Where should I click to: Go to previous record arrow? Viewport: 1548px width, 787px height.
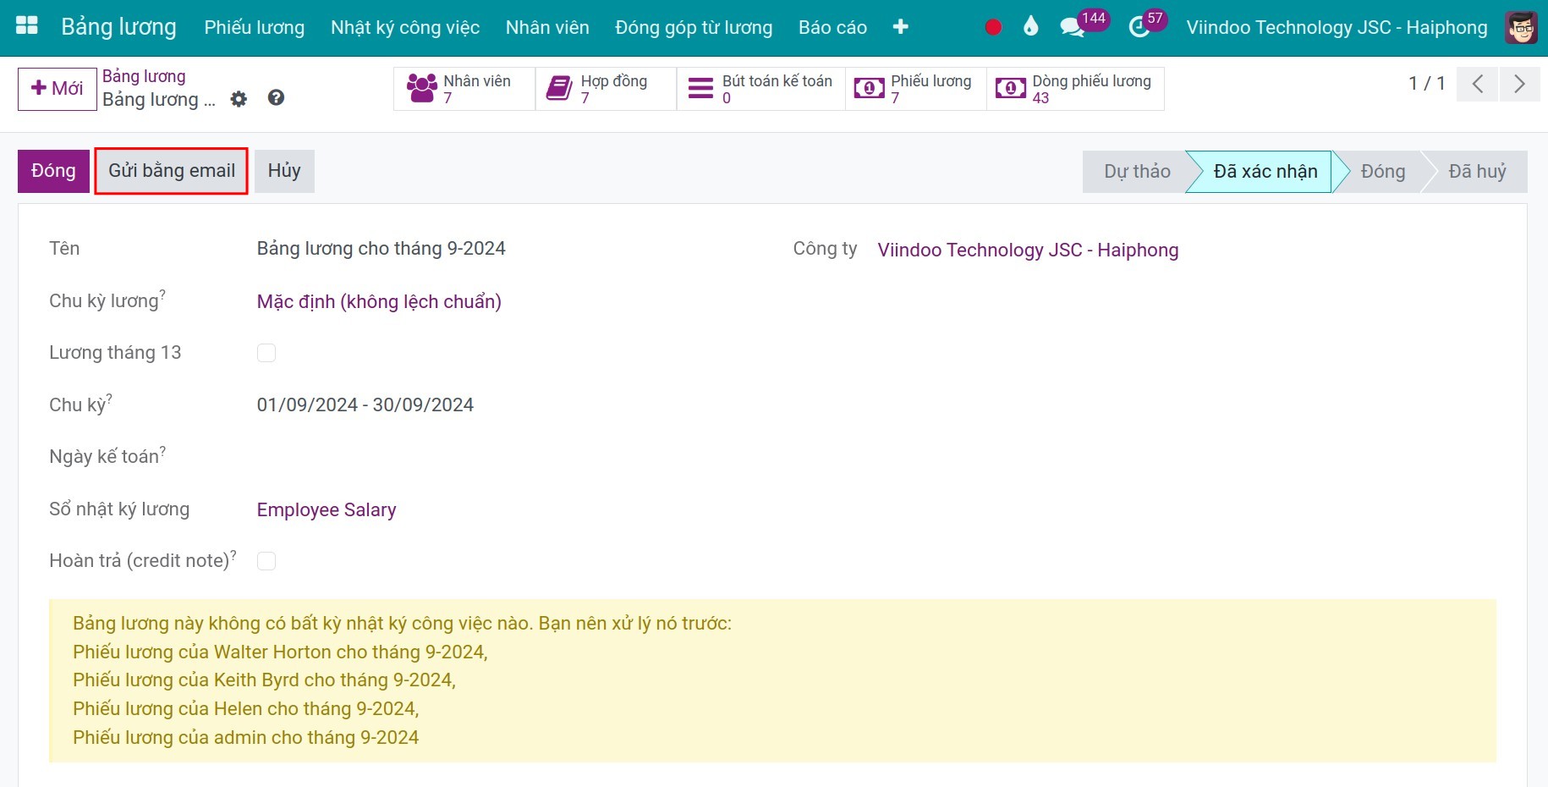1478,84
